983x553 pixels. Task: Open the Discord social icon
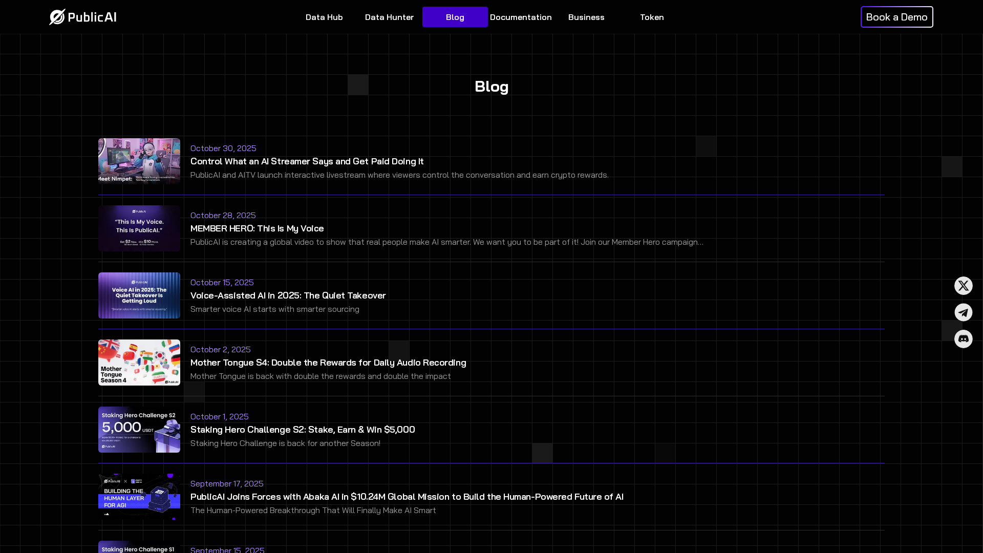[963, 339]
